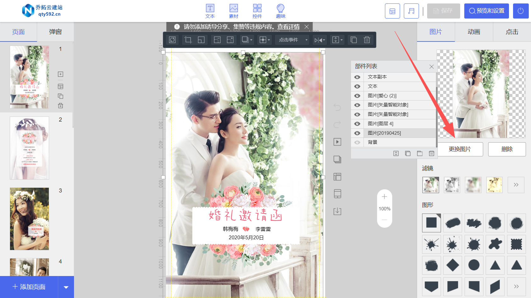Hide the 文本副本 layer
The image size is (531, 298).
[357, 77]
